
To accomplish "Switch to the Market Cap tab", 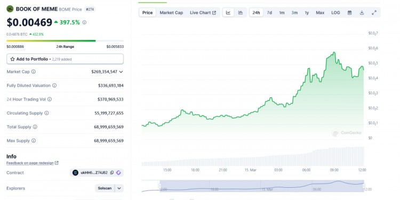I will (x=171, y=12).
